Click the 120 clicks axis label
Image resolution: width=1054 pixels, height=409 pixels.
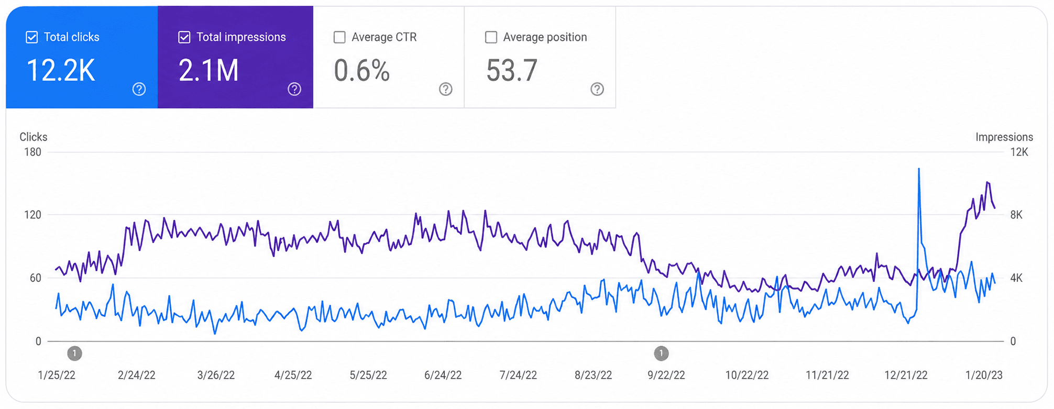tap(32, 215)
